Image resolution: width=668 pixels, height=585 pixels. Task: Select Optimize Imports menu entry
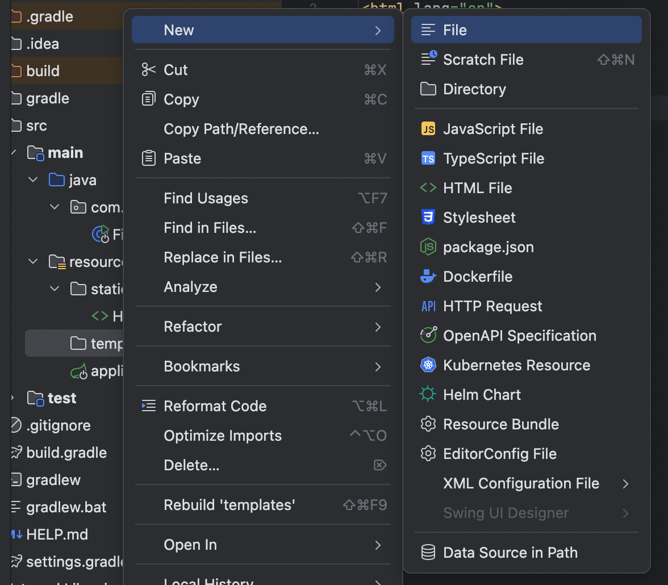[x=263, y=436]
